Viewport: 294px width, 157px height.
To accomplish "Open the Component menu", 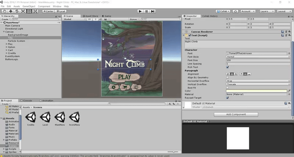I will coord(44,6).
